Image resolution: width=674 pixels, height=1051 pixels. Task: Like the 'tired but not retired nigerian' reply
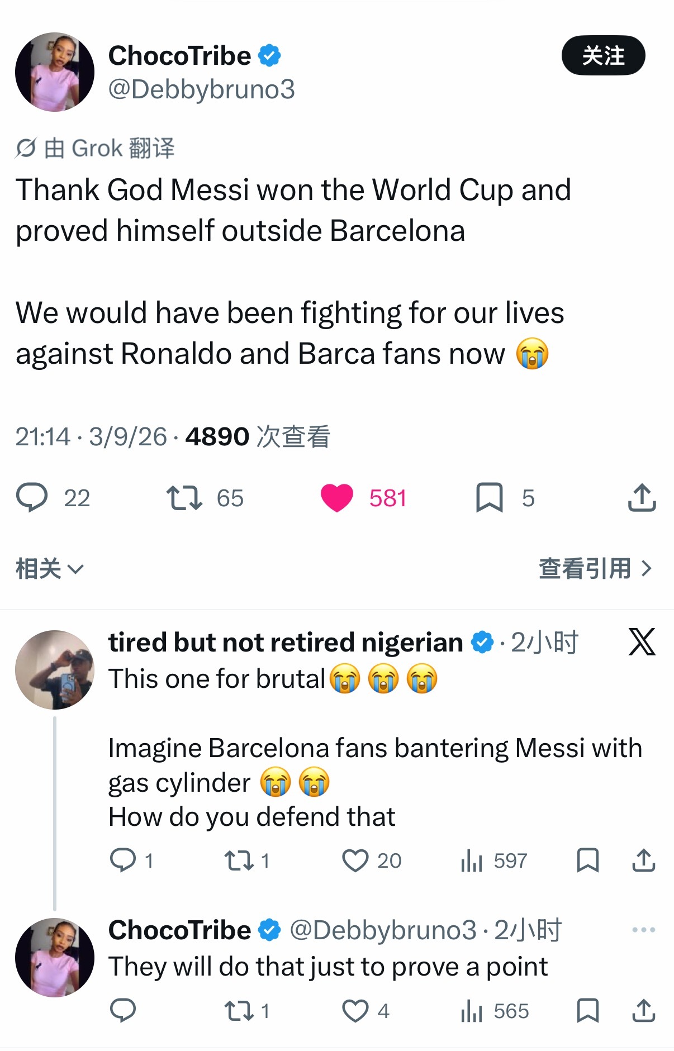click(355, 860)
